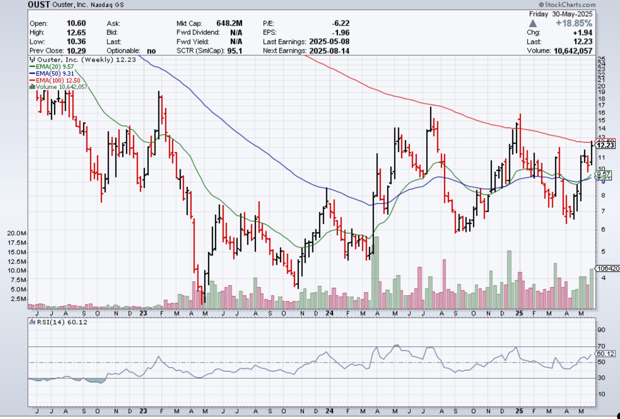Click the Open value 10.60

click(76, 24)
